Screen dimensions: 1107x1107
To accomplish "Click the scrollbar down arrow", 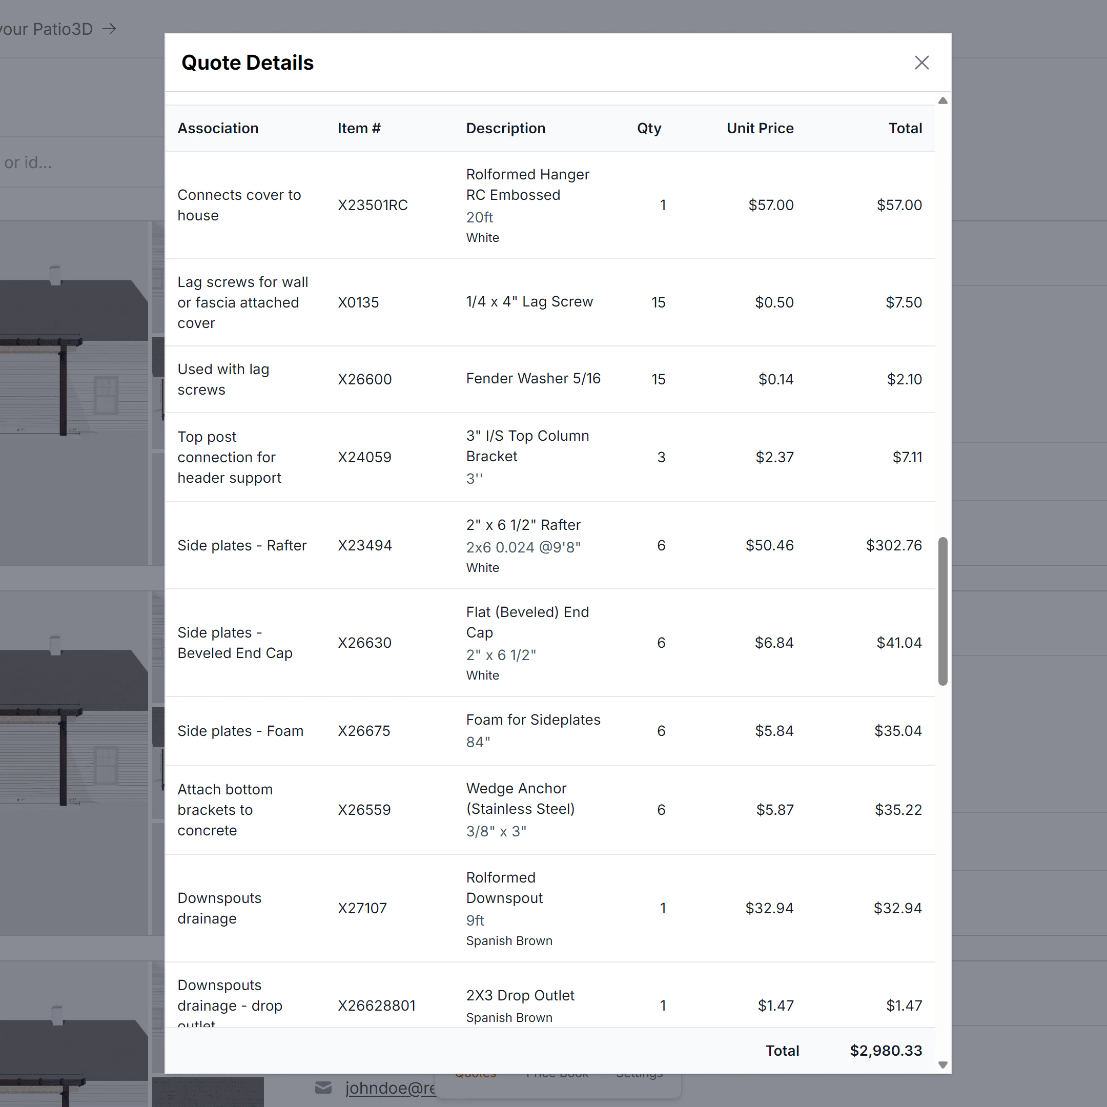I will [942, 1064].
